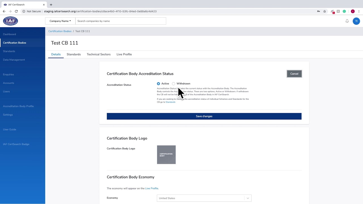Open Accreditation Body Profile in sidebar
363x204 pixels.
(x=18, y=106)
